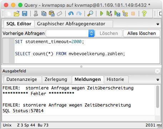Click the Alles löschen button
This screenshot has height=129, width=163.
(142, 33)
